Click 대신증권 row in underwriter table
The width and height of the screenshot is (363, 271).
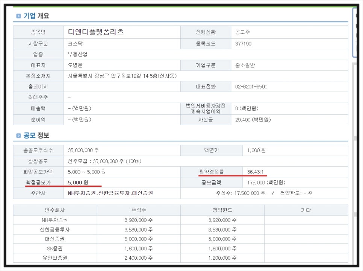181,239
